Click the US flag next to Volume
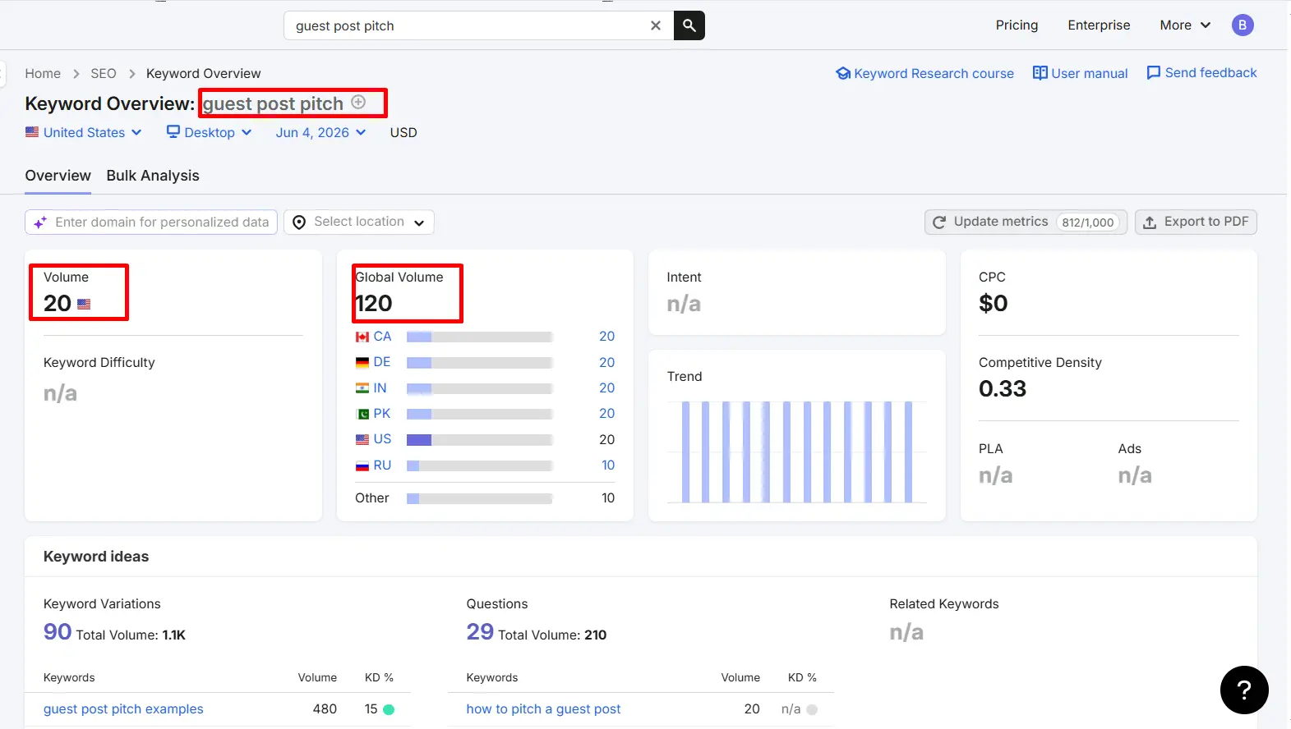 point(84,304)
